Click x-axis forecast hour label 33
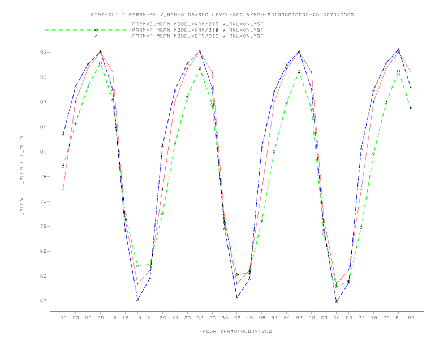 [200, 318]
